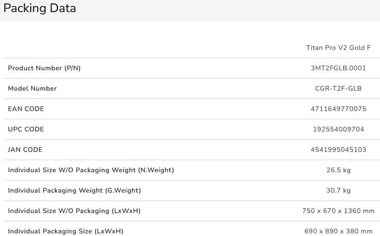Image resolution: width=380 pixels, height=236 pixels.
Task: Select model value CGR-T2F-GLB
Action: click(x=338, y=89)
